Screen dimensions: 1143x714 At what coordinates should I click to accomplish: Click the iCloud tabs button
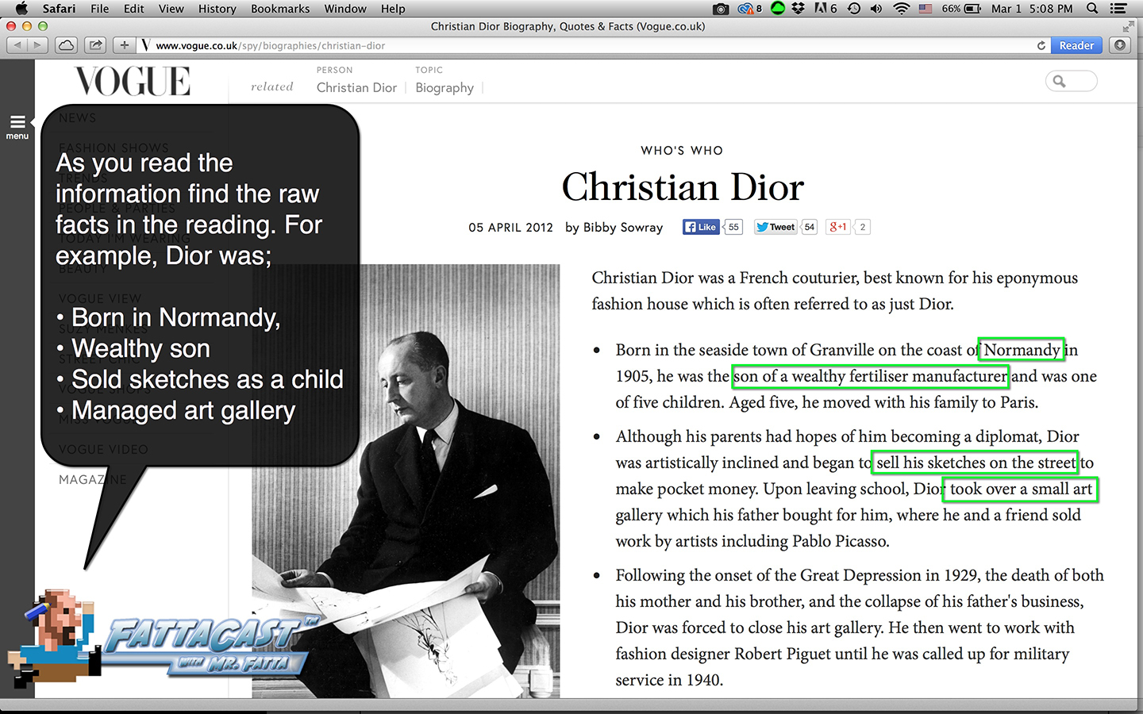[x=67, y=45]
